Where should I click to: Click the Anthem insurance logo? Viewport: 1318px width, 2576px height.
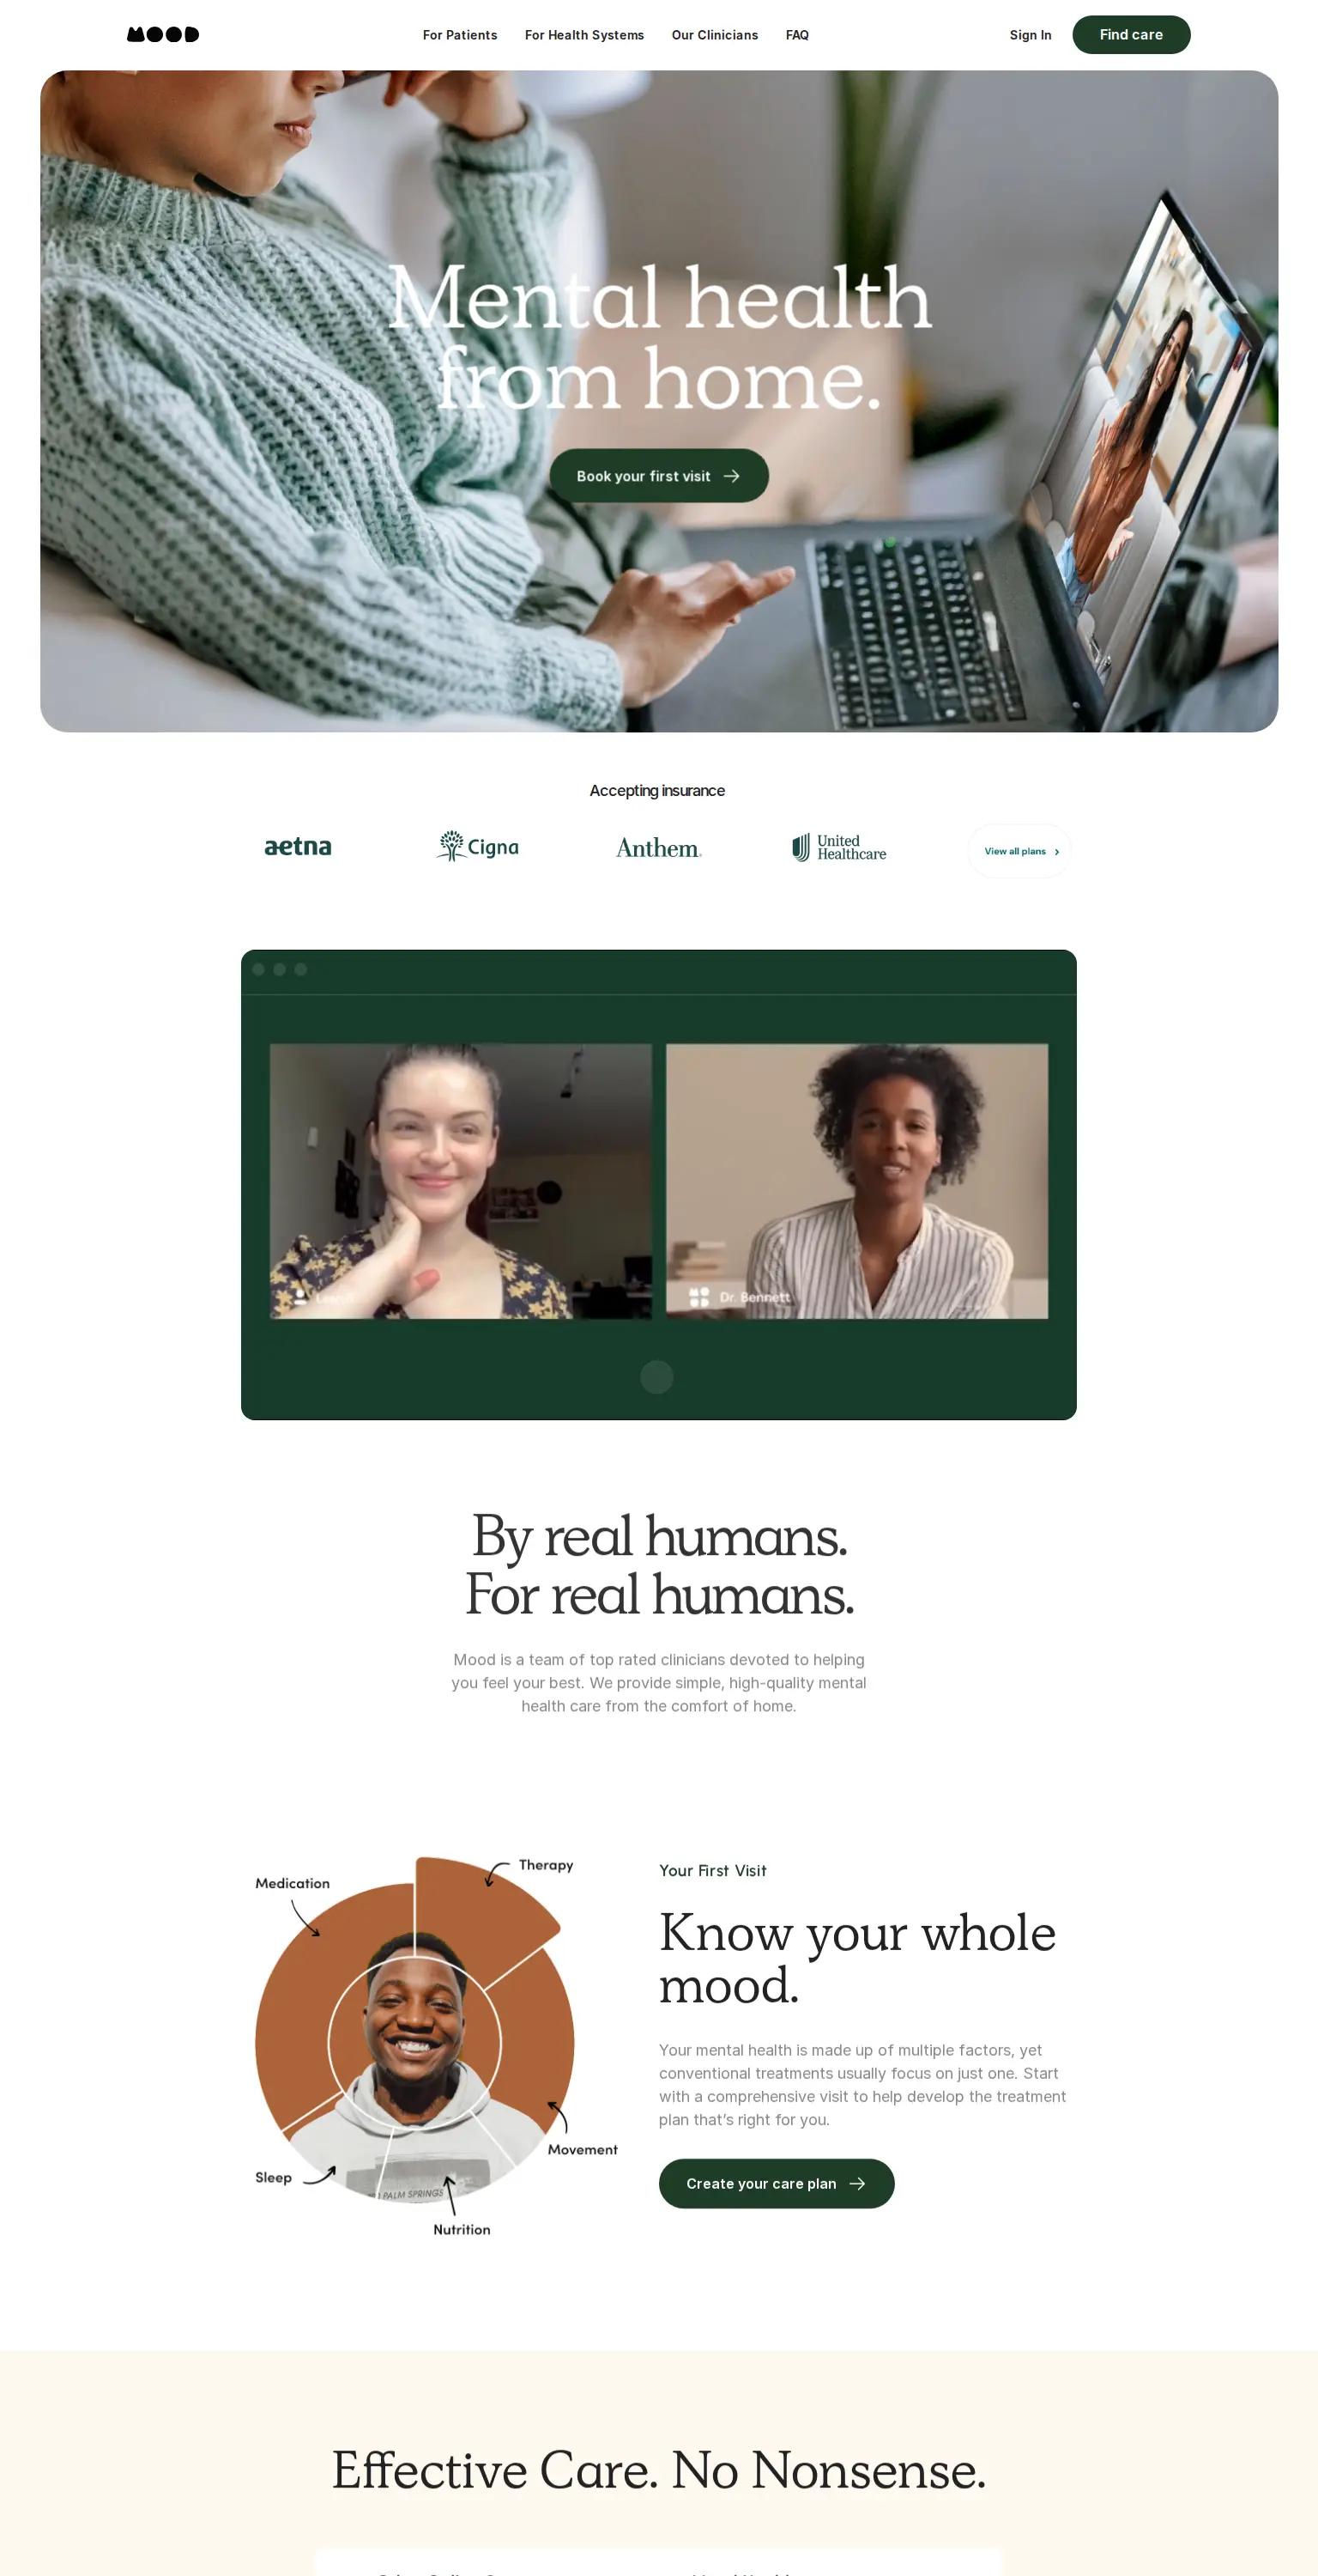658,848
